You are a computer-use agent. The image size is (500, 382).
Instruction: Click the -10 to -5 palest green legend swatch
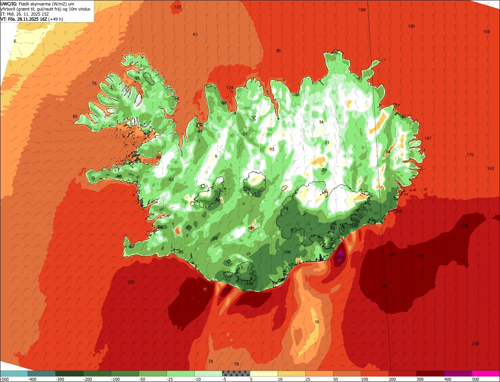pyautogui.click(x=208, y=373)
